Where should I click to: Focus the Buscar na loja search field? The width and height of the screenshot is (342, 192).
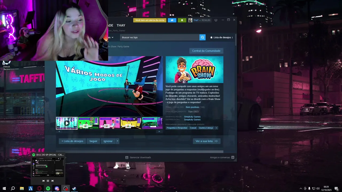(x=160, y=37)
